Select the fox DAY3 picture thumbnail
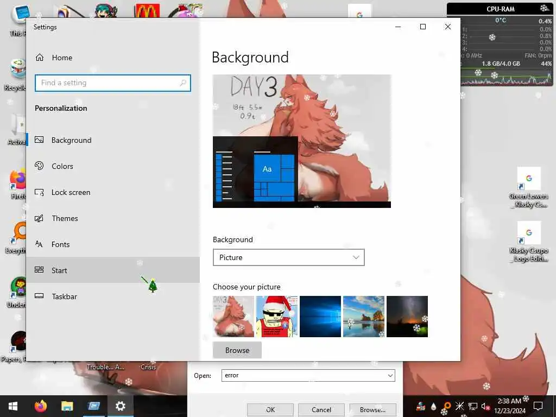556x417 pixels. pos(233,317)
